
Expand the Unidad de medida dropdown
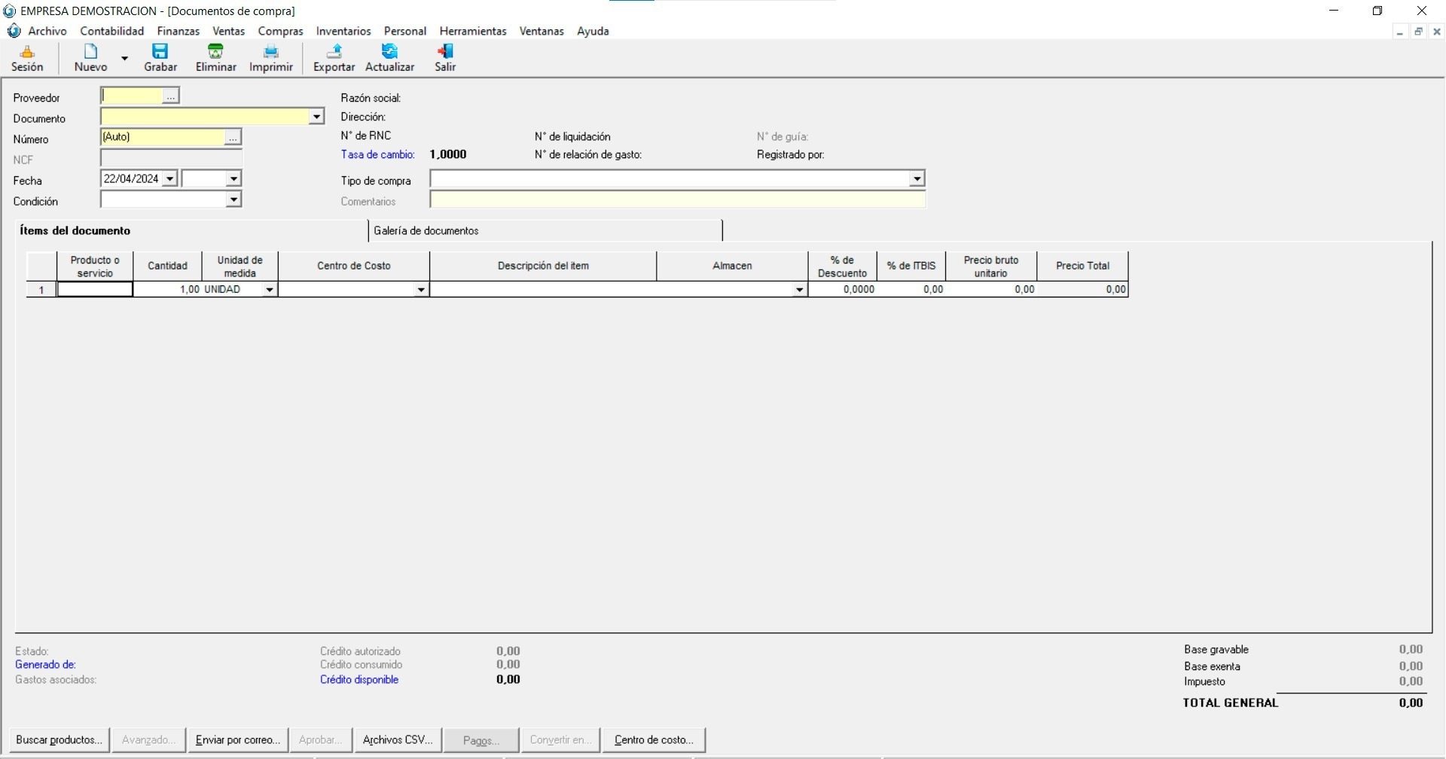(269, 290)
